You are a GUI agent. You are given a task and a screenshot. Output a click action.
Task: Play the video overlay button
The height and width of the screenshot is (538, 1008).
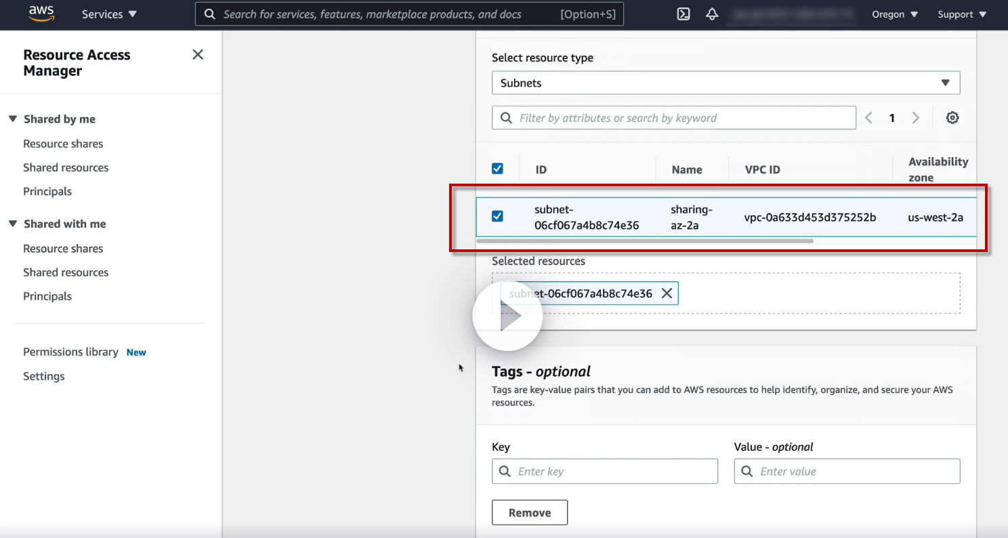(x=507, y=316)
